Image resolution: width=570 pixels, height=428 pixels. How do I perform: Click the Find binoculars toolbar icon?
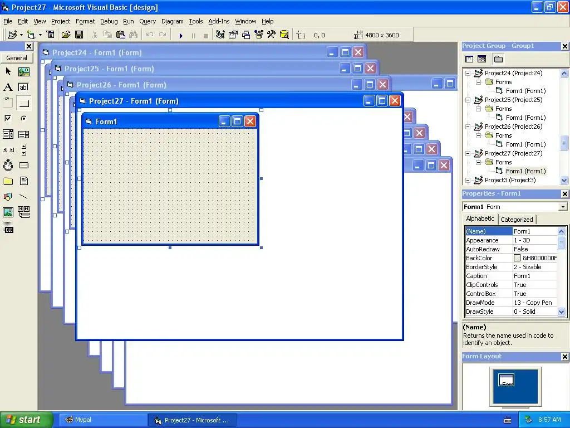tap(134, 35)
